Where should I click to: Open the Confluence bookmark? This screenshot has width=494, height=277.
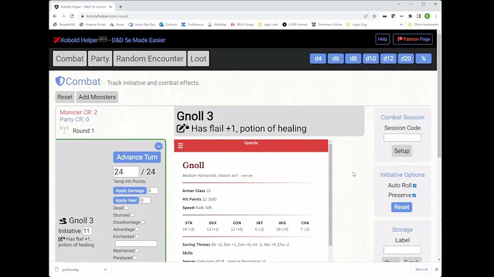point(192,25)
